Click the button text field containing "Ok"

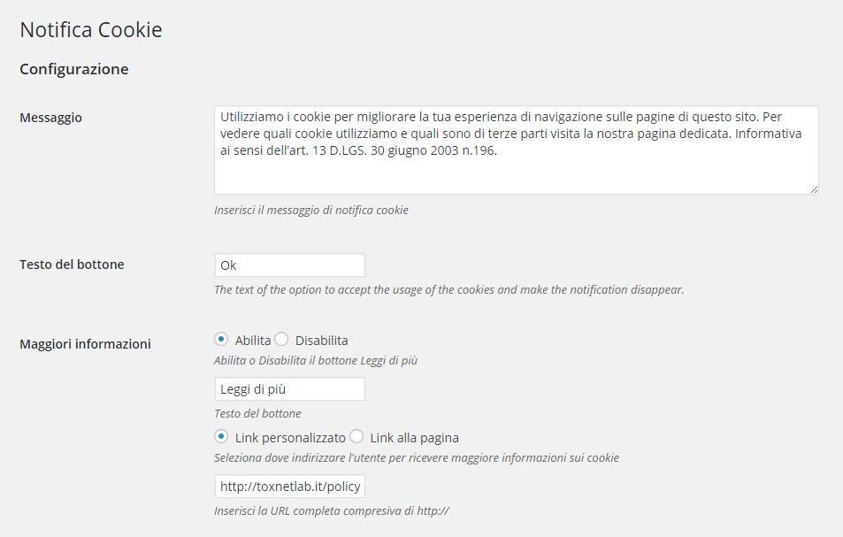click(x=289, y=265)
